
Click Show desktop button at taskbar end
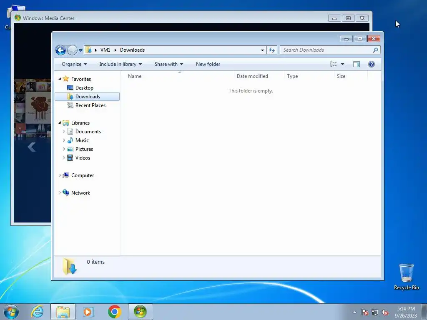[424, 312]
